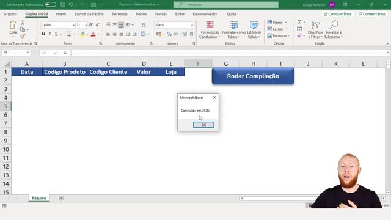The height and width of the screenshot is (220, 391).
Task: Click OK in the Microsoft Excel dialog
Action: pos(203,125)
